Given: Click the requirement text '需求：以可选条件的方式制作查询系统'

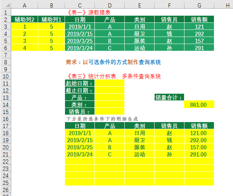Looking at the screenshot, I should (x=114, y=62).
